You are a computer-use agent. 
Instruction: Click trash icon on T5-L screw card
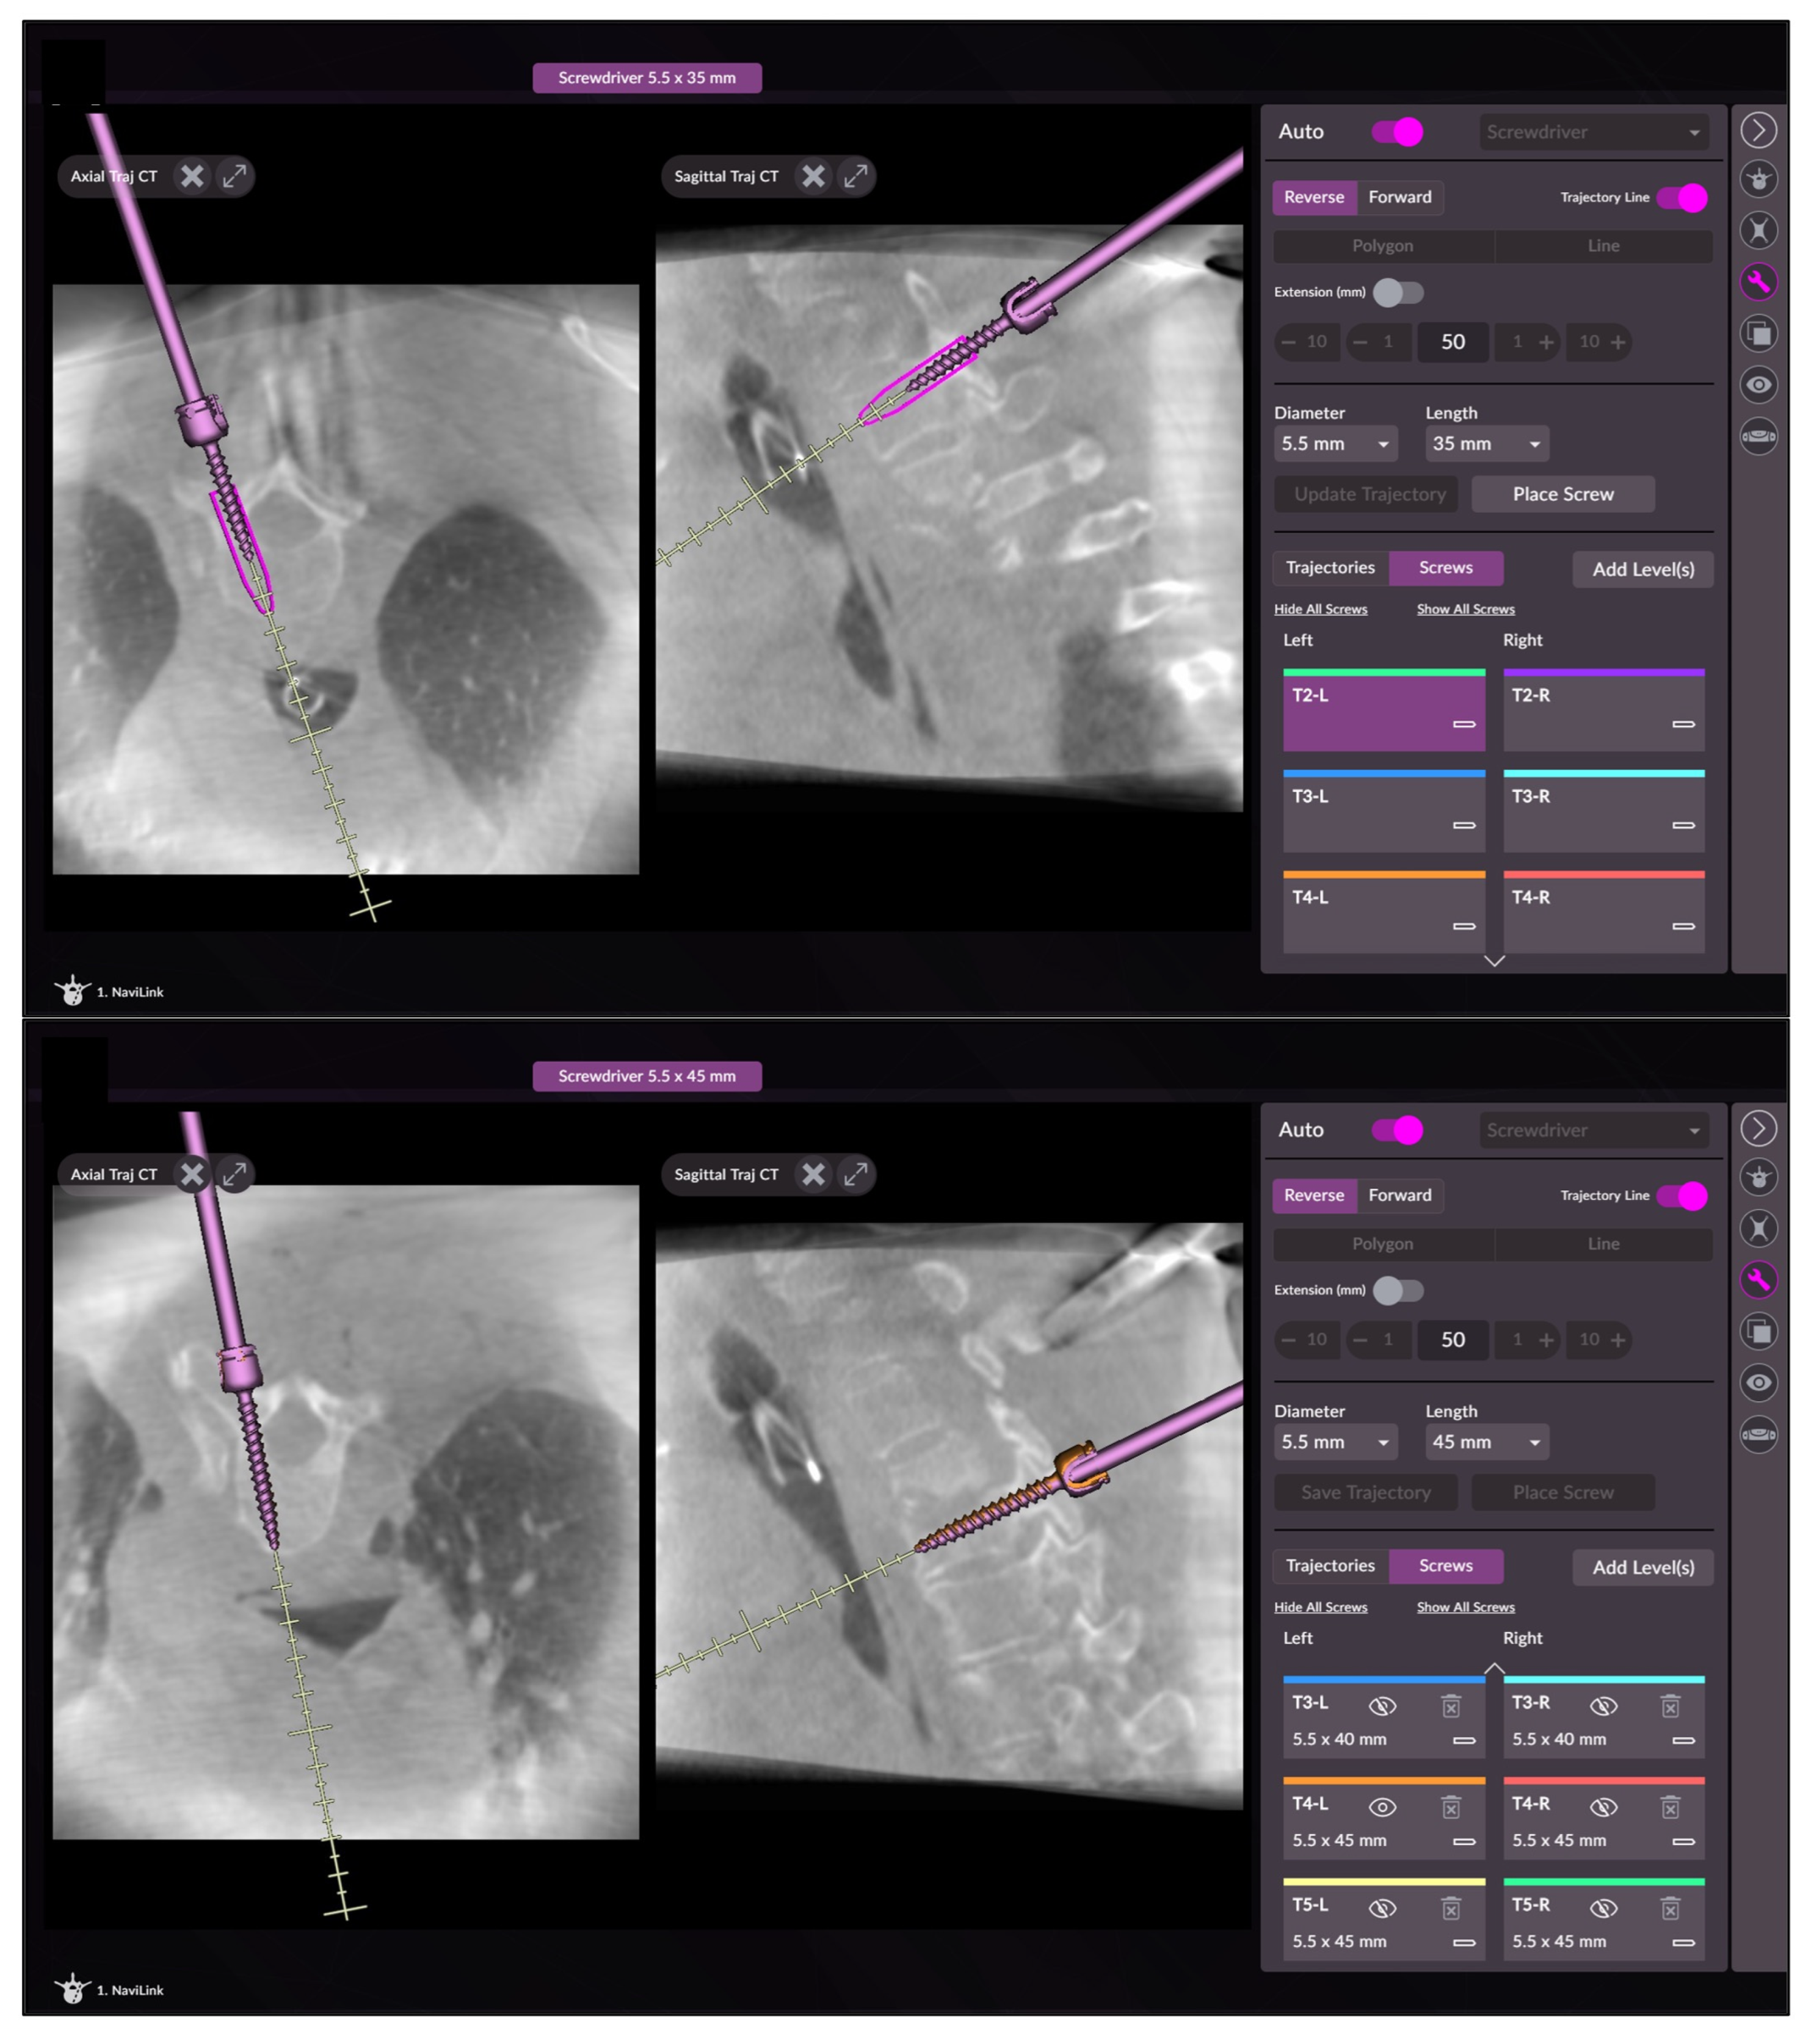click(1451, 1909)
